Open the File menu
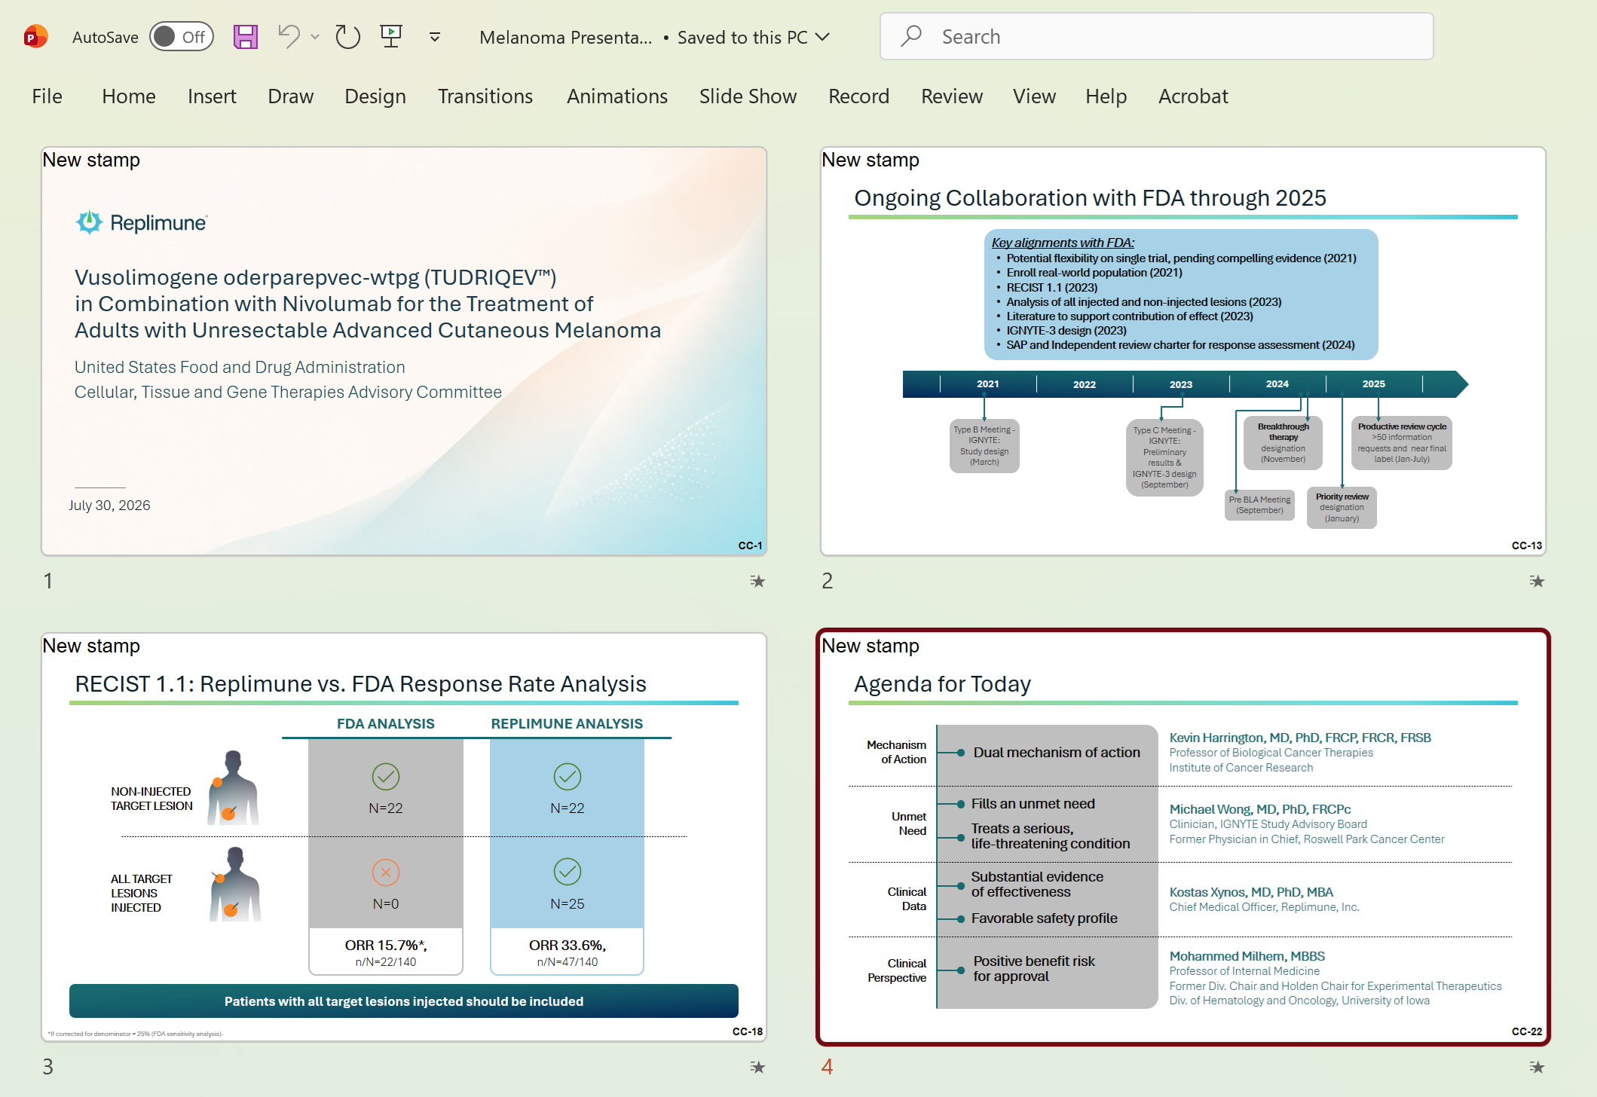1597x1097 pixels. (47, 96)
